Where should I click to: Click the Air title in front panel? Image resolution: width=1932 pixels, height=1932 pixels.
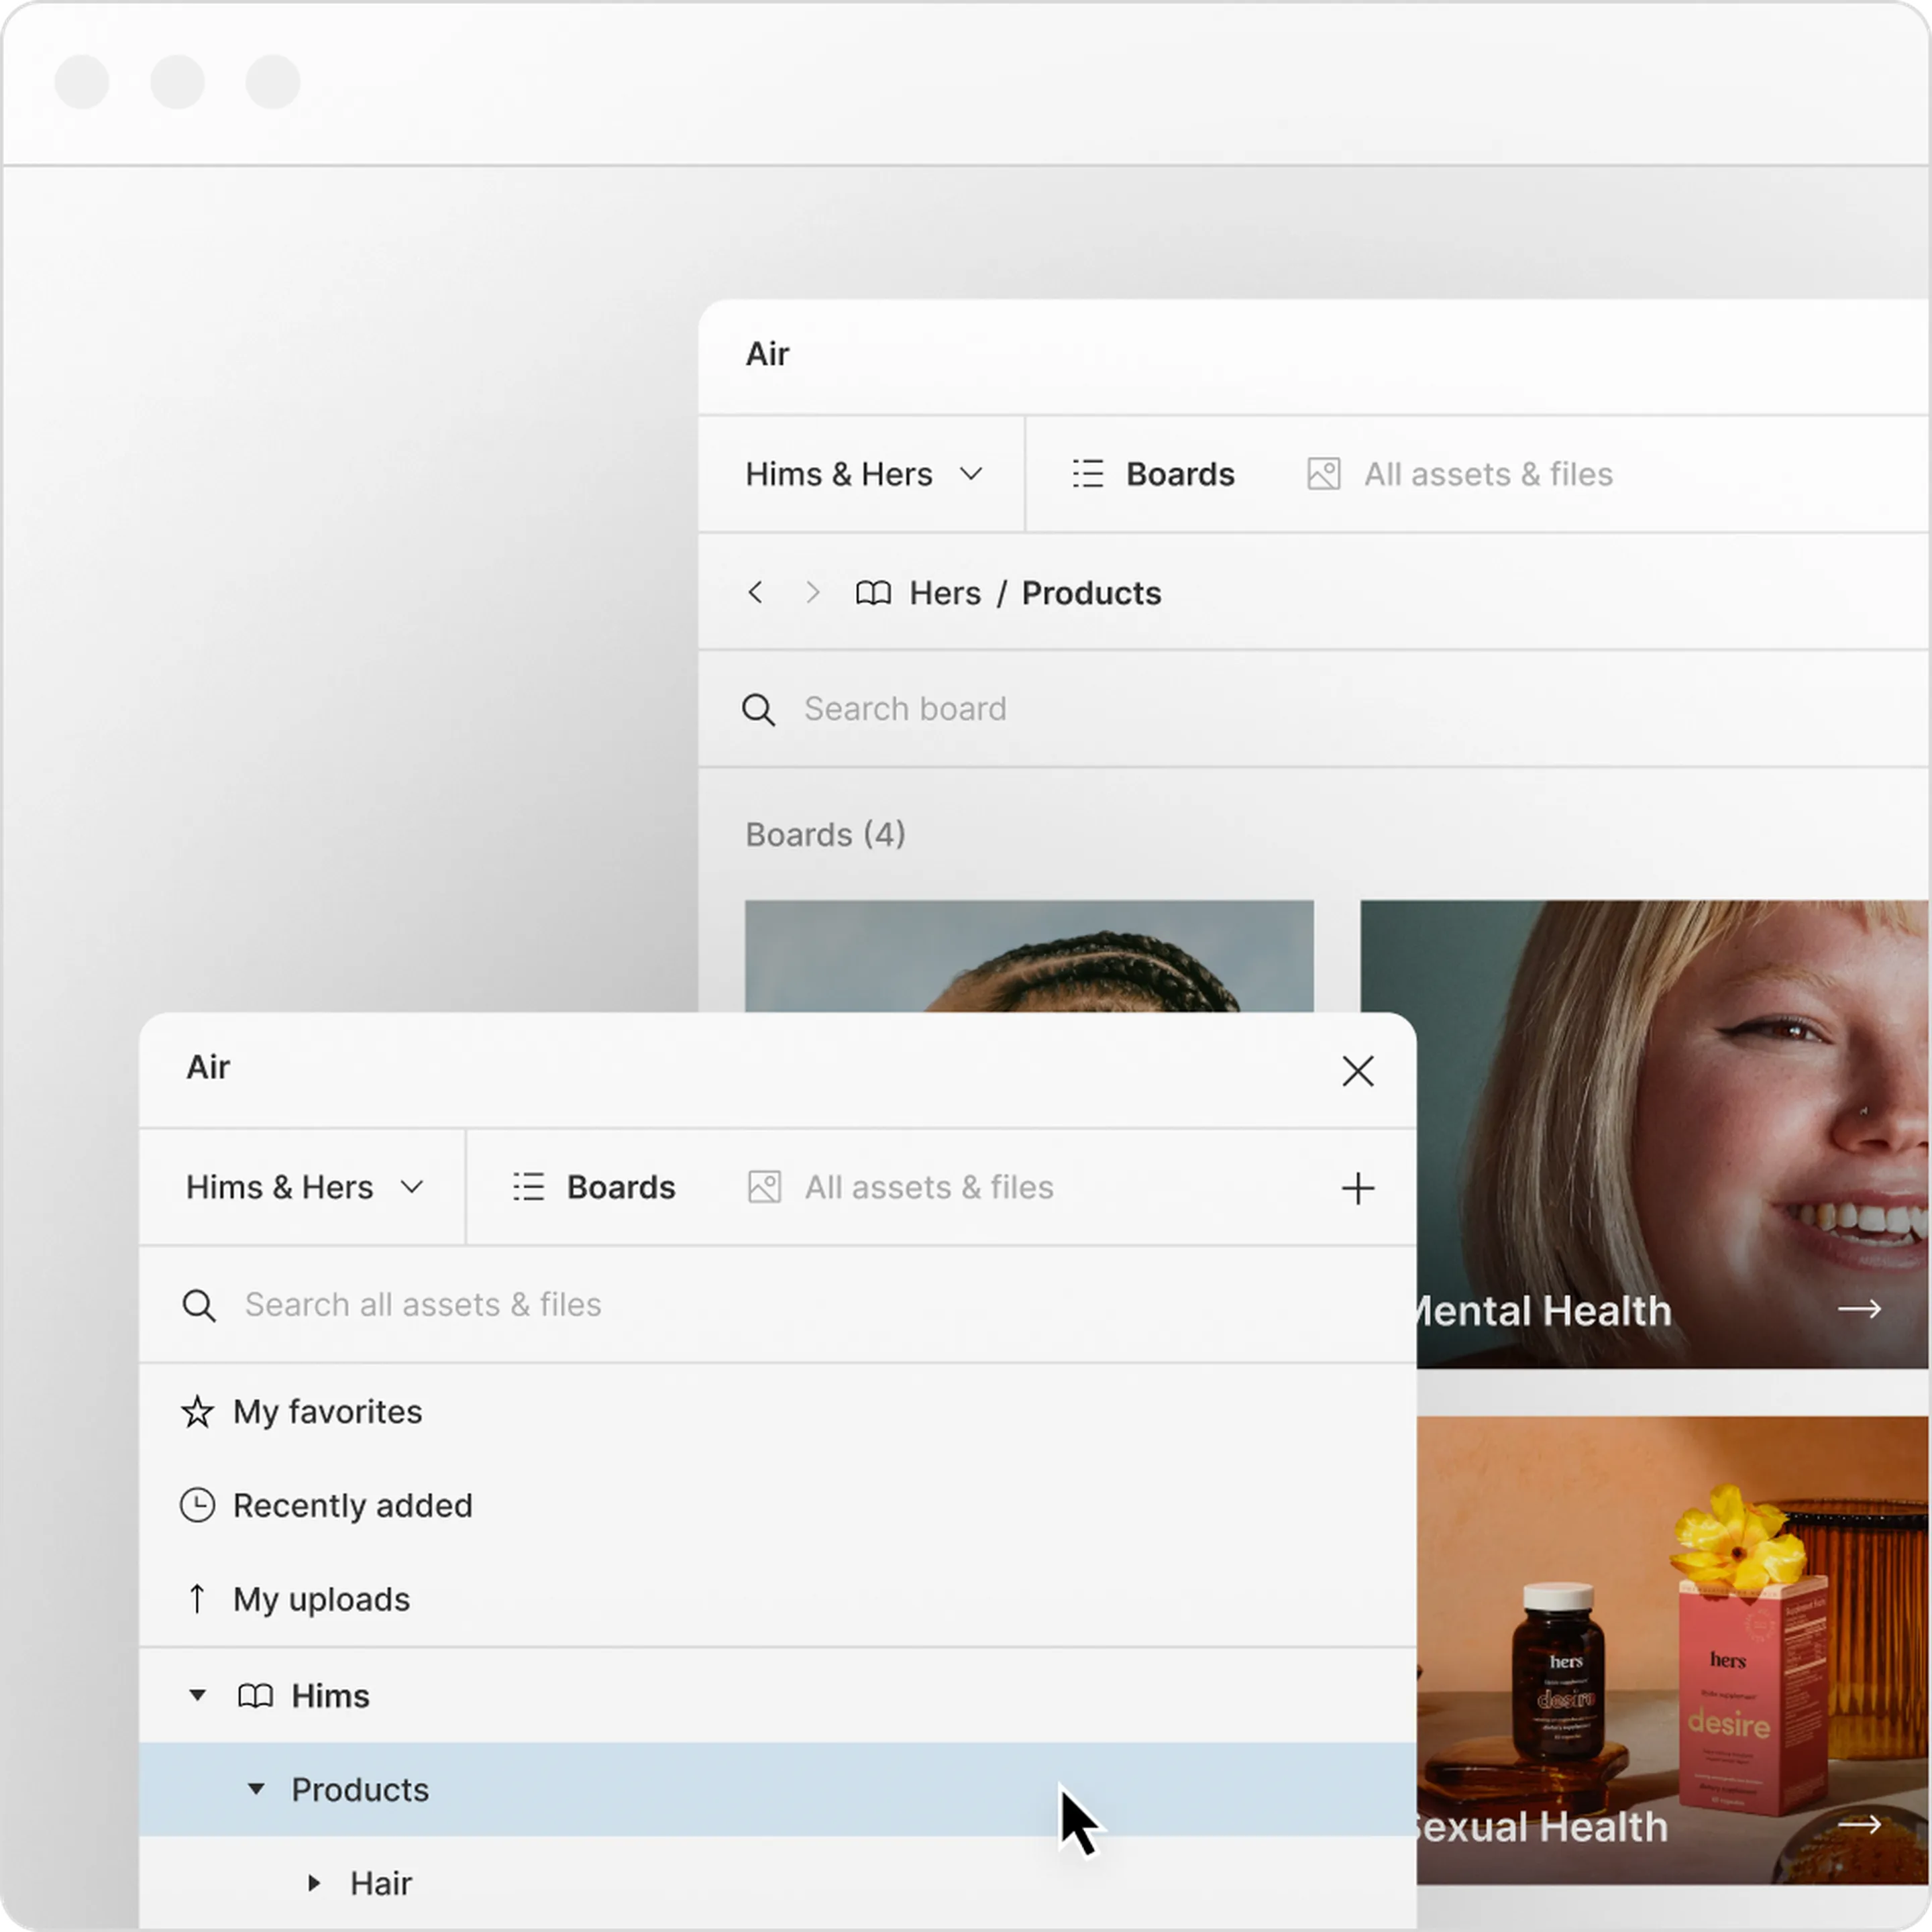(208, 1067)
